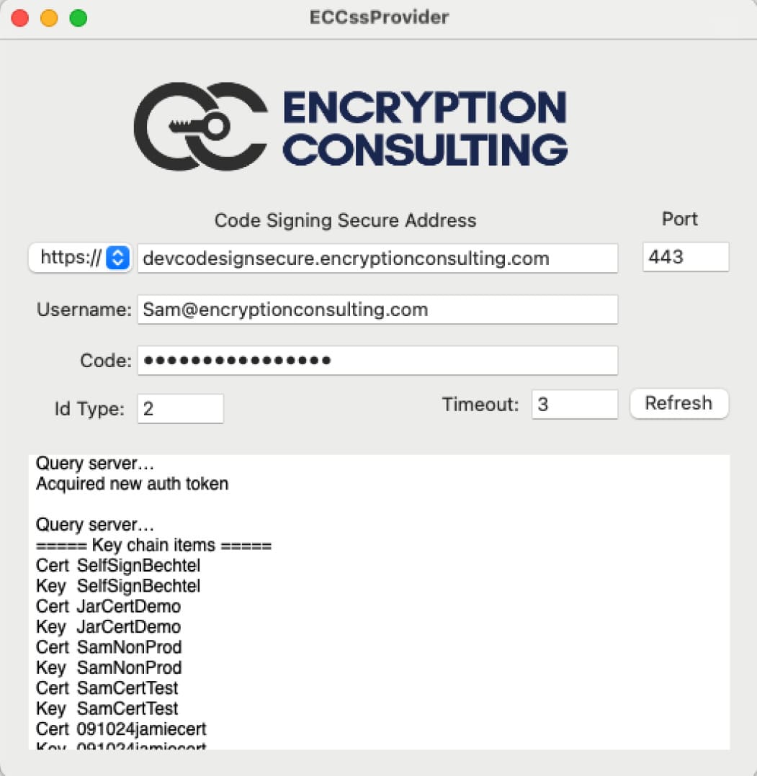The height and width of the screenshot is (776, 757).
Task: Click the Key SamCertTest entry
Action: pyautogui.click(x=107, y=708)
